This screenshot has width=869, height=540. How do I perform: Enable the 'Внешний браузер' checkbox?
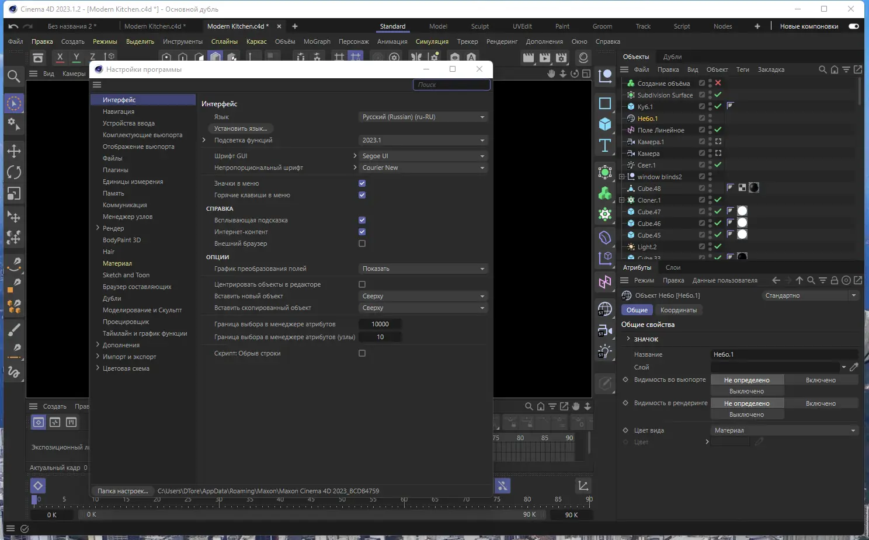362,243
